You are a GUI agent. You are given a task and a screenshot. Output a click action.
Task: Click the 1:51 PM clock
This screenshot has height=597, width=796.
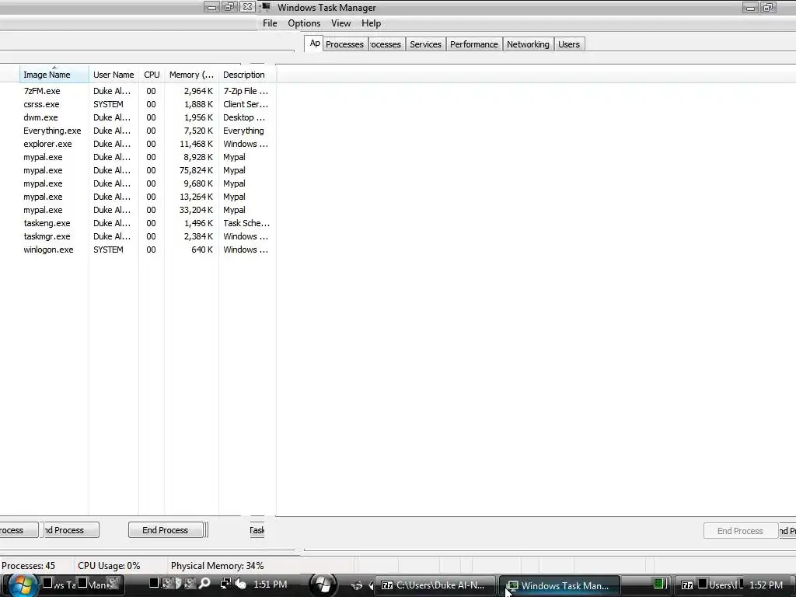click(270, 585)
